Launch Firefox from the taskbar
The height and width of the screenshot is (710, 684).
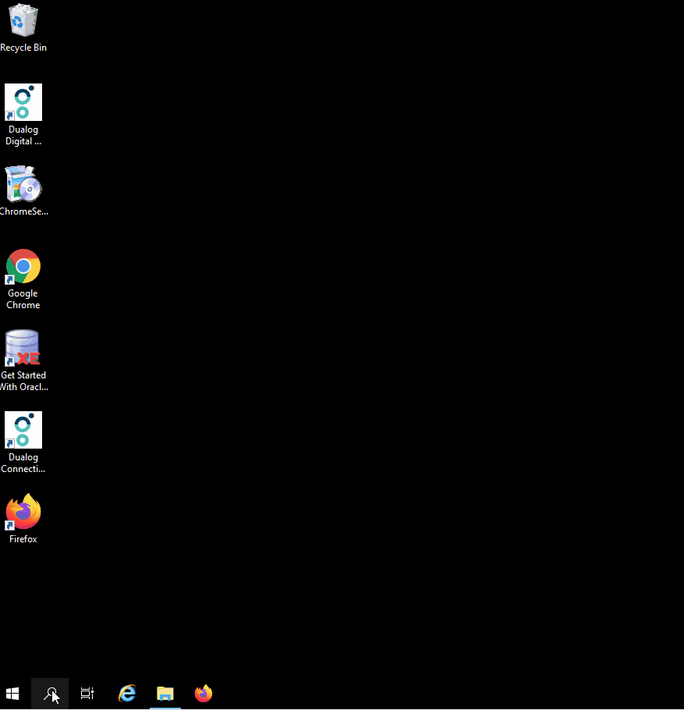204,694
